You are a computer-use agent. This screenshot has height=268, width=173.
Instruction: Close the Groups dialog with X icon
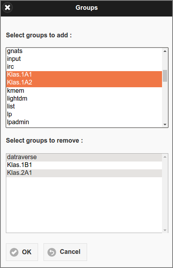pos(7,7)
